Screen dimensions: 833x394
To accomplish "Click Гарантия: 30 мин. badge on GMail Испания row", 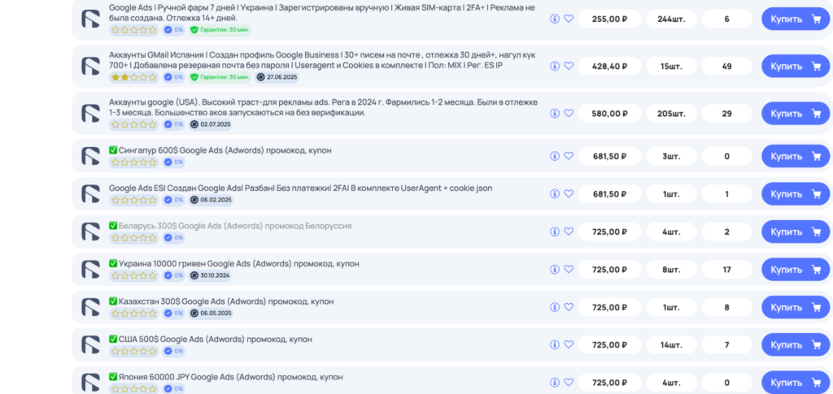I will point(220,77).
